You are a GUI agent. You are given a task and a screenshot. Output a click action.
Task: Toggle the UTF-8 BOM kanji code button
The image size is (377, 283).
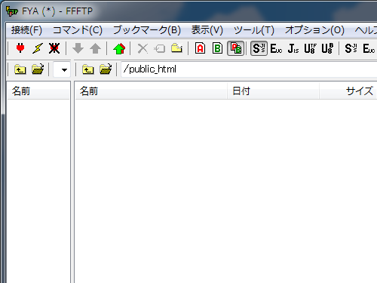pyautogui.click(x=327, y=48)
